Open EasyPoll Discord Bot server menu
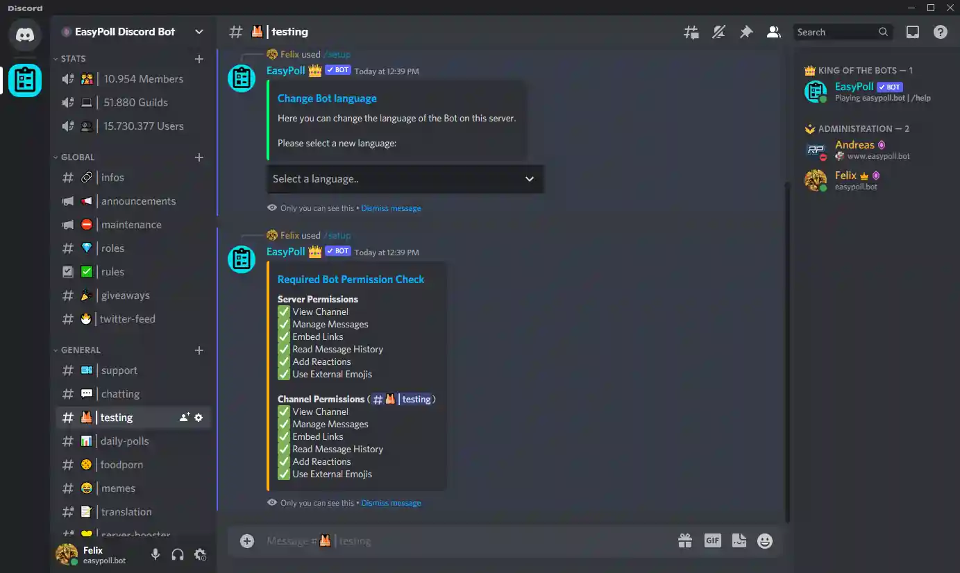Viewport: 960px width, 573px height. coord(133,32)
